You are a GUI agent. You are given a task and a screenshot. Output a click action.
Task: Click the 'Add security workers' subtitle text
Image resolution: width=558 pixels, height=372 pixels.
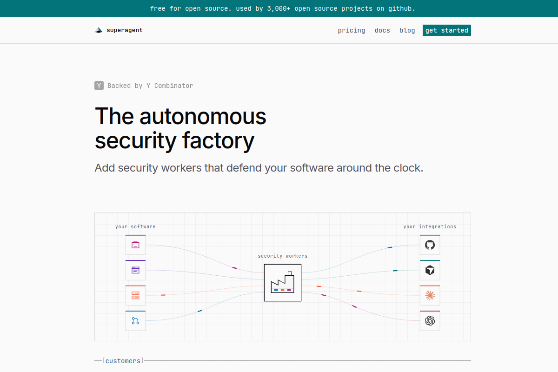[x=259, y=168]
